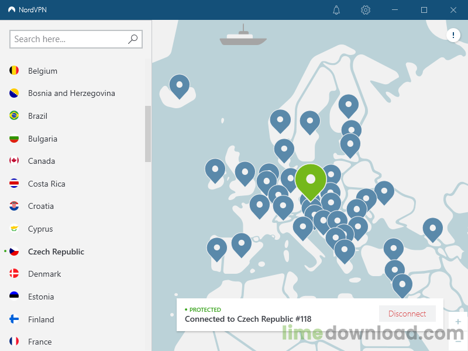
Task: Click the exclamation info icon on map
Action: point(453,36)
